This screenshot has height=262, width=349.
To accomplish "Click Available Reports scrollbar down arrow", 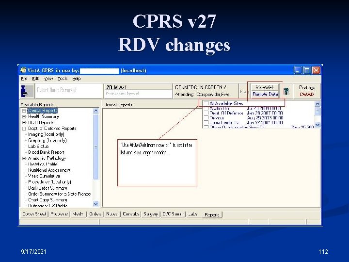I will click(x=95, y=204).
